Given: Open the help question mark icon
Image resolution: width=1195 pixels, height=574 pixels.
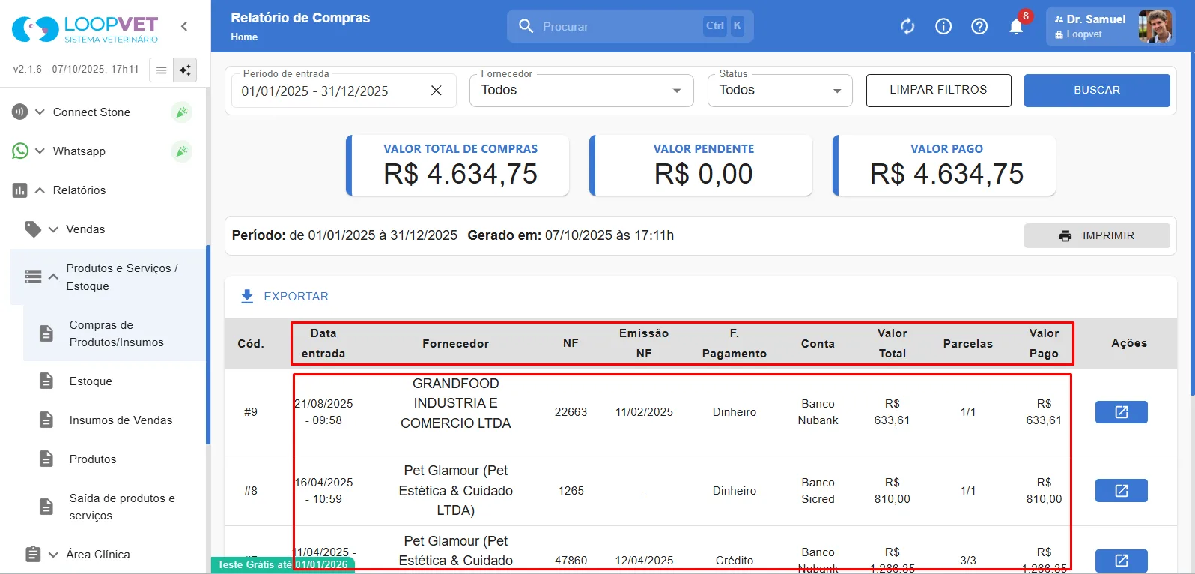Looking at the screenshot, I should tap(979, 27).
